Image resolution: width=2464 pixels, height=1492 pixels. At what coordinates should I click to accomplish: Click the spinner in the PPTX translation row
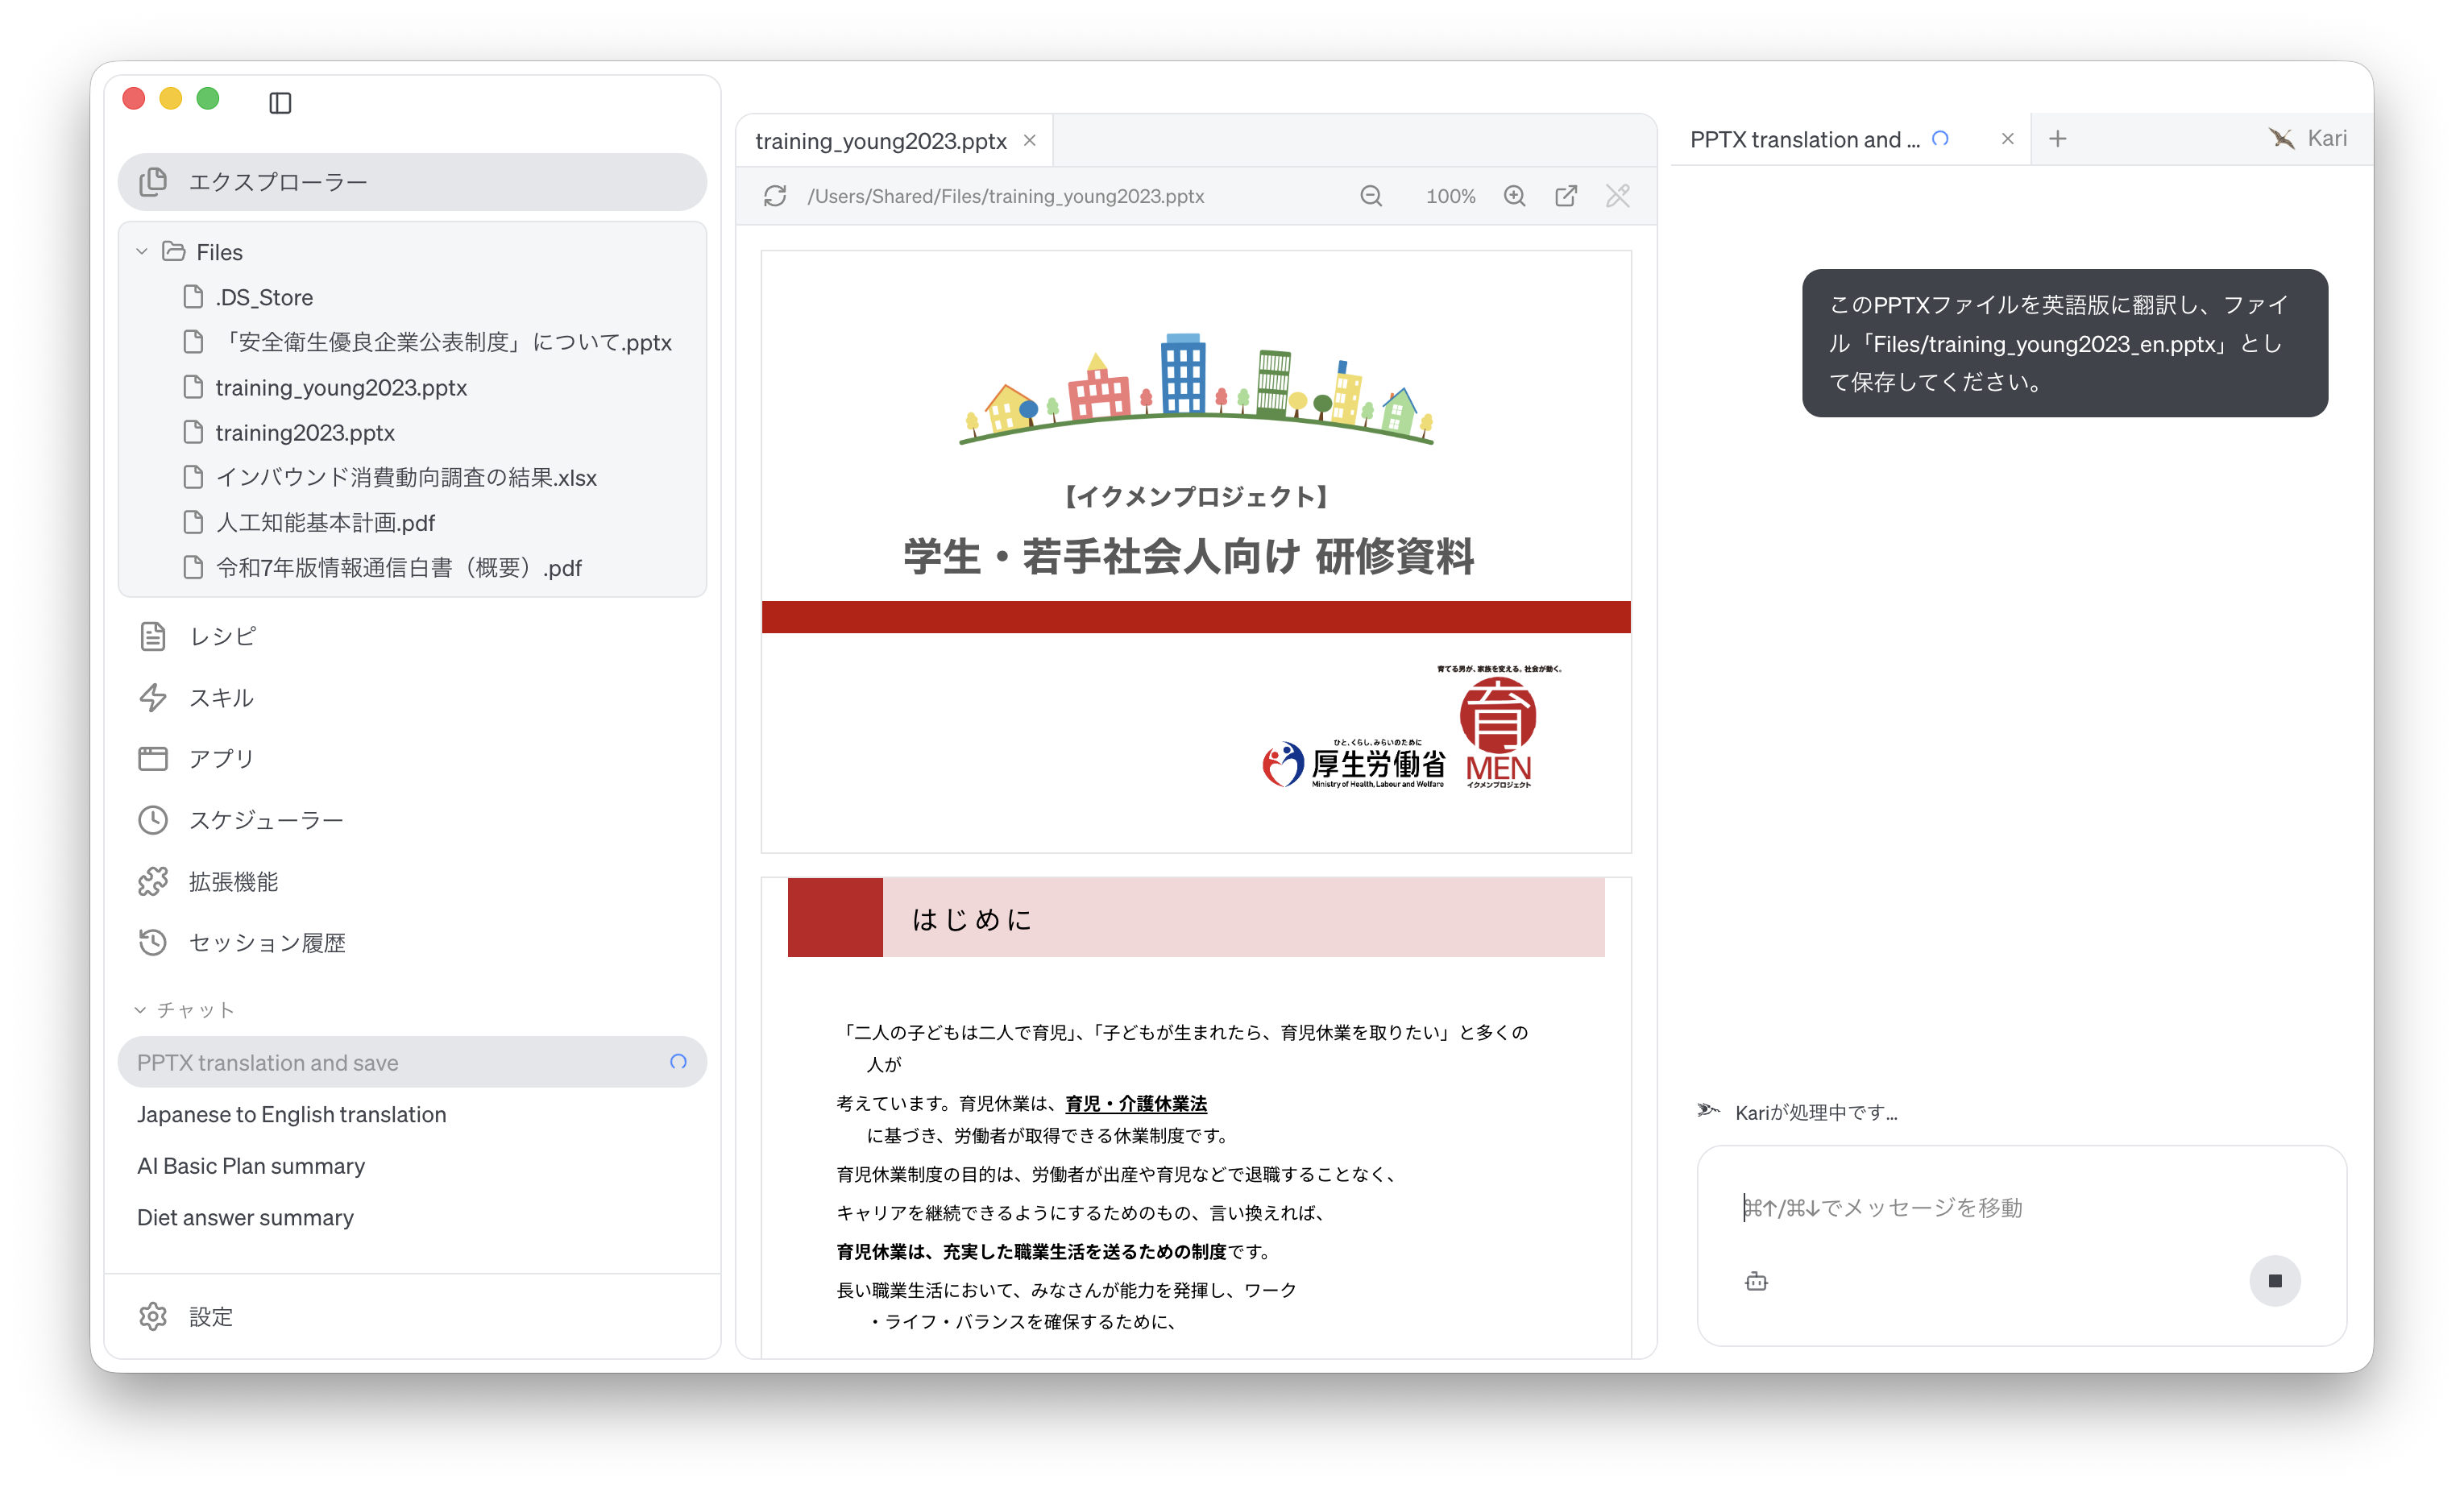coord(678,1062)
